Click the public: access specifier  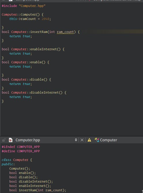click(x=8, y=164)
